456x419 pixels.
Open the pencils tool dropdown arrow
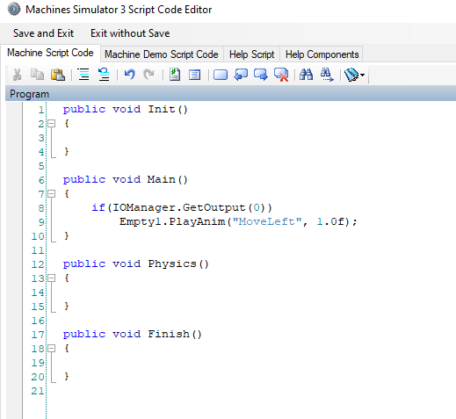363,76
